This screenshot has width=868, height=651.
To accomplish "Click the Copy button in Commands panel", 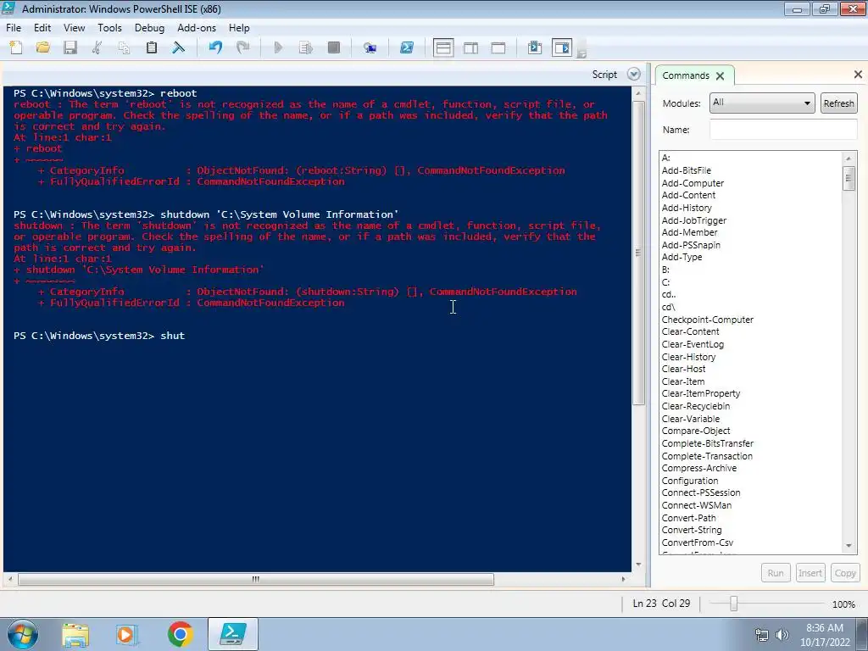I will point(845,573).
